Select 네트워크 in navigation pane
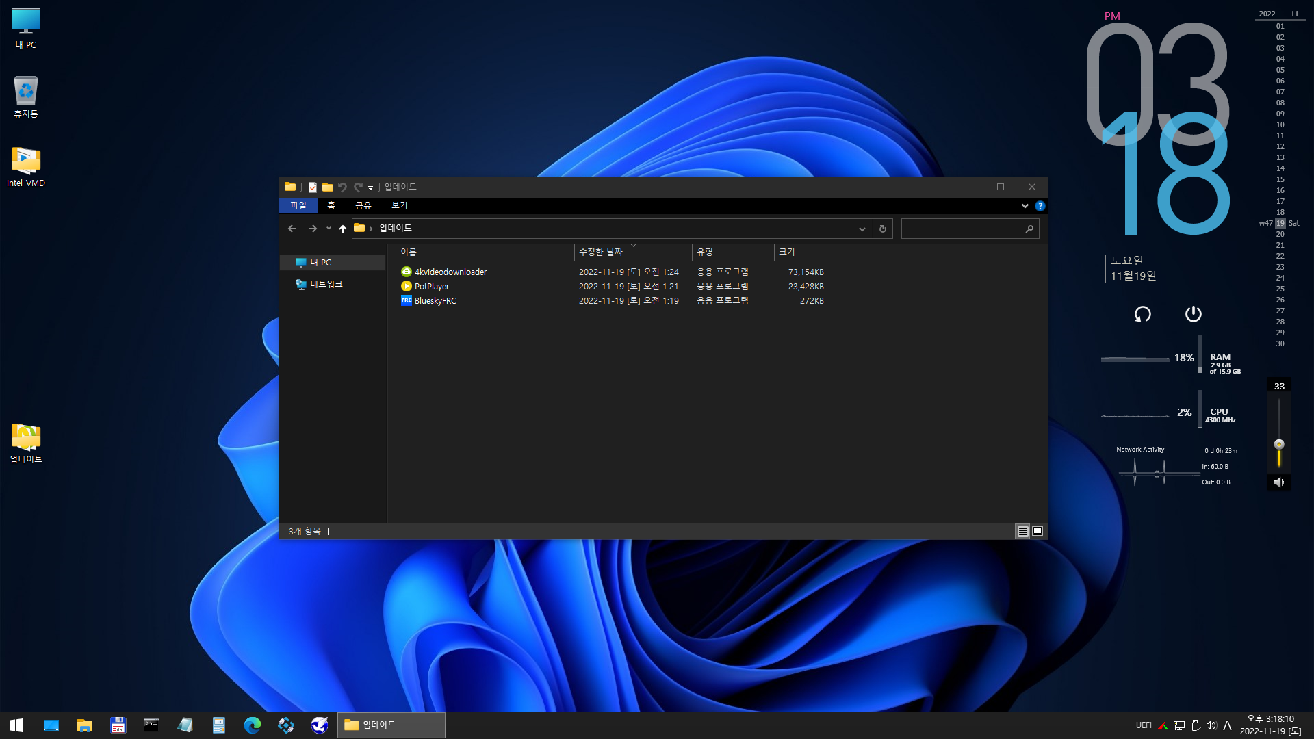Image resolution: width=1314 pixels, height=739 pixels. 326,284
